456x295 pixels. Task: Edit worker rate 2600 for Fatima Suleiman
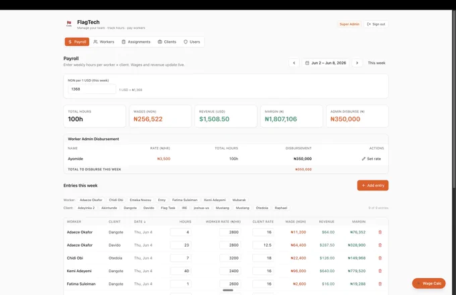tap(230, 284)
